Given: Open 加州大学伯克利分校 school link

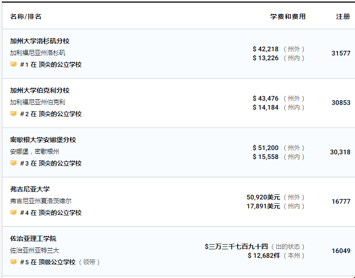Looking at the screenshot, I should 40,91.
